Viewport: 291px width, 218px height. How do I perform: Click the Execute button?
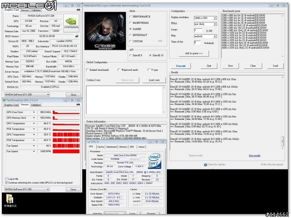click(x=181, y=66)
